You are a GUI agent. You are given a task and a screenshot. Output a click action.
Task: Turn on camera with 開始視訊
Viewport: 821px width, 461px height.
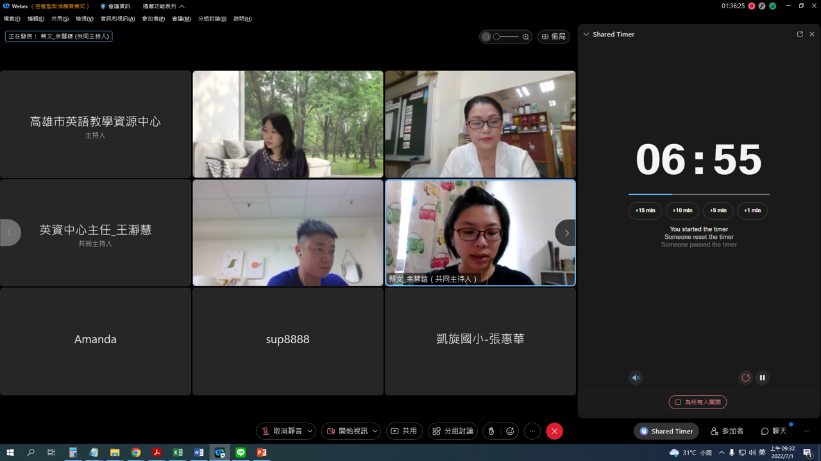pyautogui.click(x=346, y=432)
